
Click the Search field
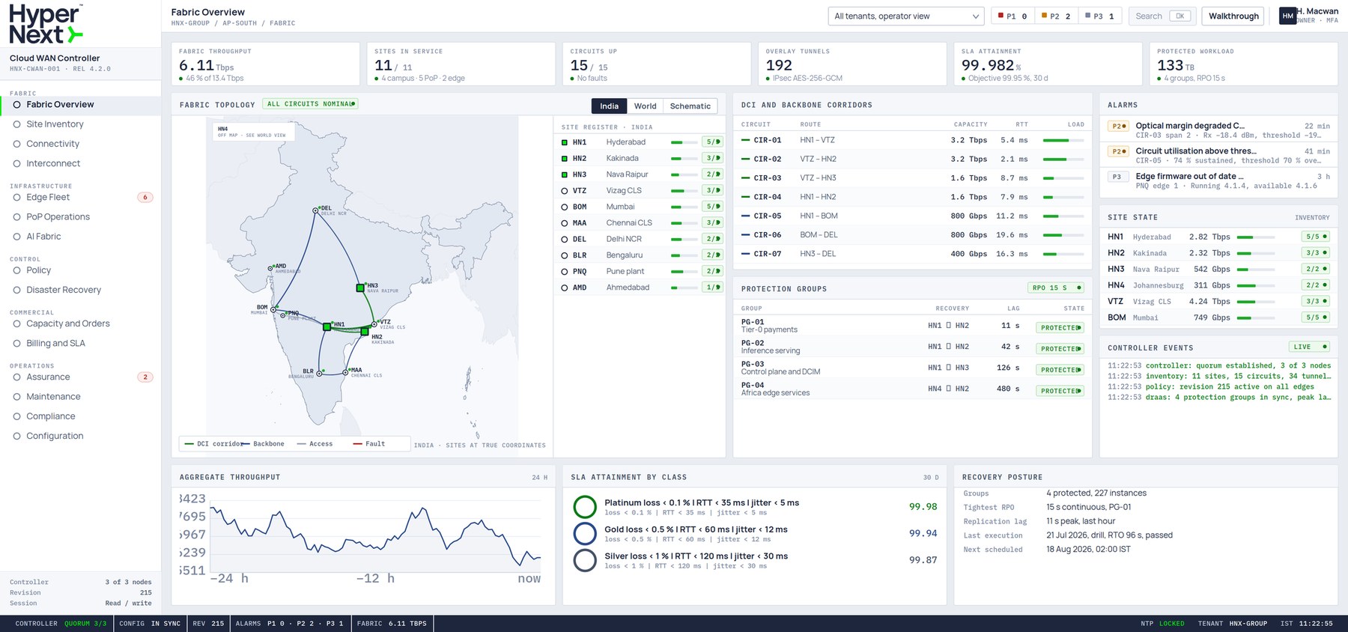pos(1161,16)
